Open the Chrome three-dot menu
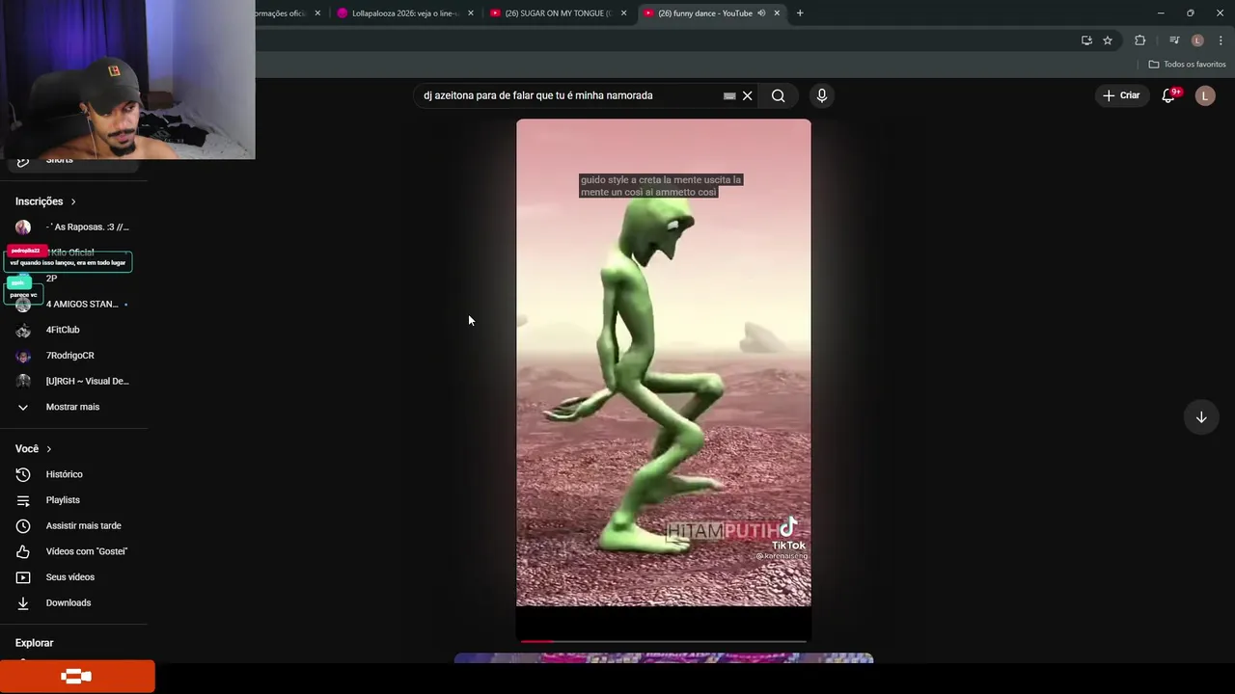Screen dimensions: 1235x694 (x=1221, y=40)
